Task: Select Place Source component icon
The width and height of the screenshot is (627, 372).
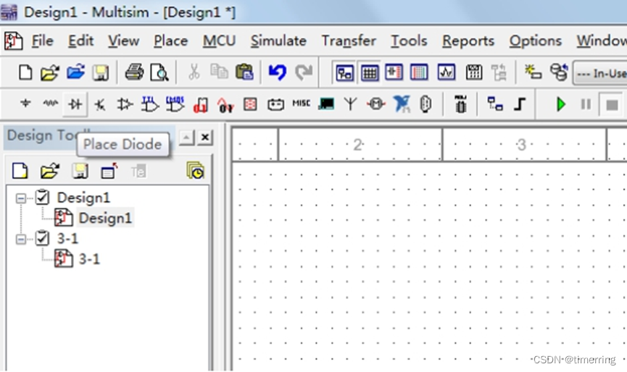Action: (x=25, y=103)
